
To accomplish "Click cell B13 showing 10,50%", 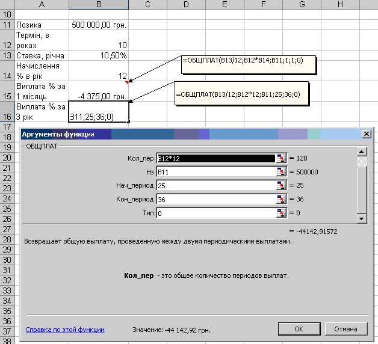I will pyautogui.click(x=99, y=55).
